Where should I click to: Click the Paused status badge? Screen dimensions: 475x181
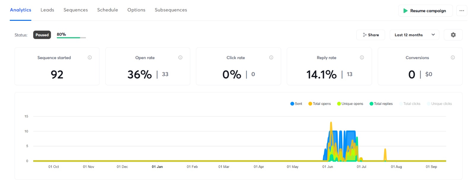pos(42,35)
